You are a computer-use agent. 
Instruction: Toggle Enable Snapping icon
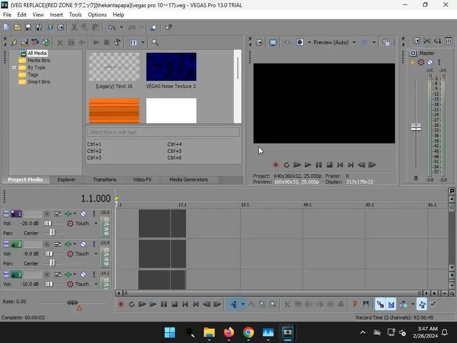(380, 305)
